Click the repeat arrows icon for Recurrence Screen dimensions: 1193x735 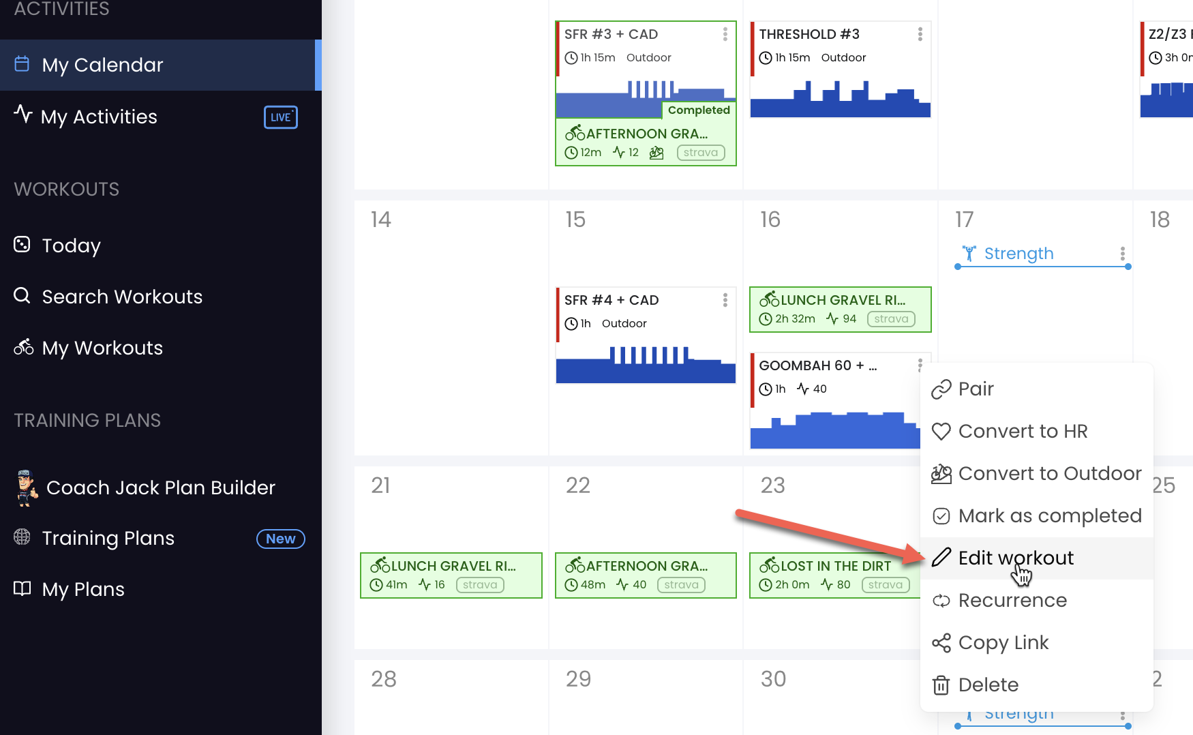941,601
